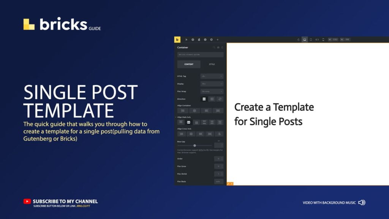The width and height of the screenshot is (389, 219).
Task: Click the orange pencil edit icon below the canvas
Action: 228,184
